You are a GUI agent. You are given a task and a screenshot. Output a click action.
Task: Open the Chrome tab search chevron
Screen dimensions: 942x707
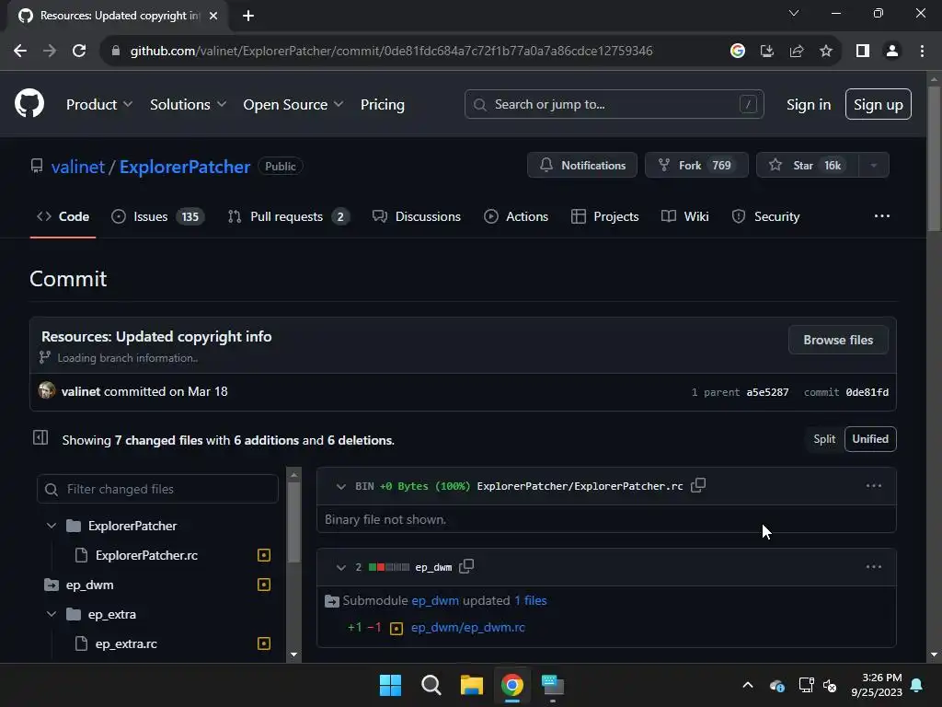tap(794, 13)
